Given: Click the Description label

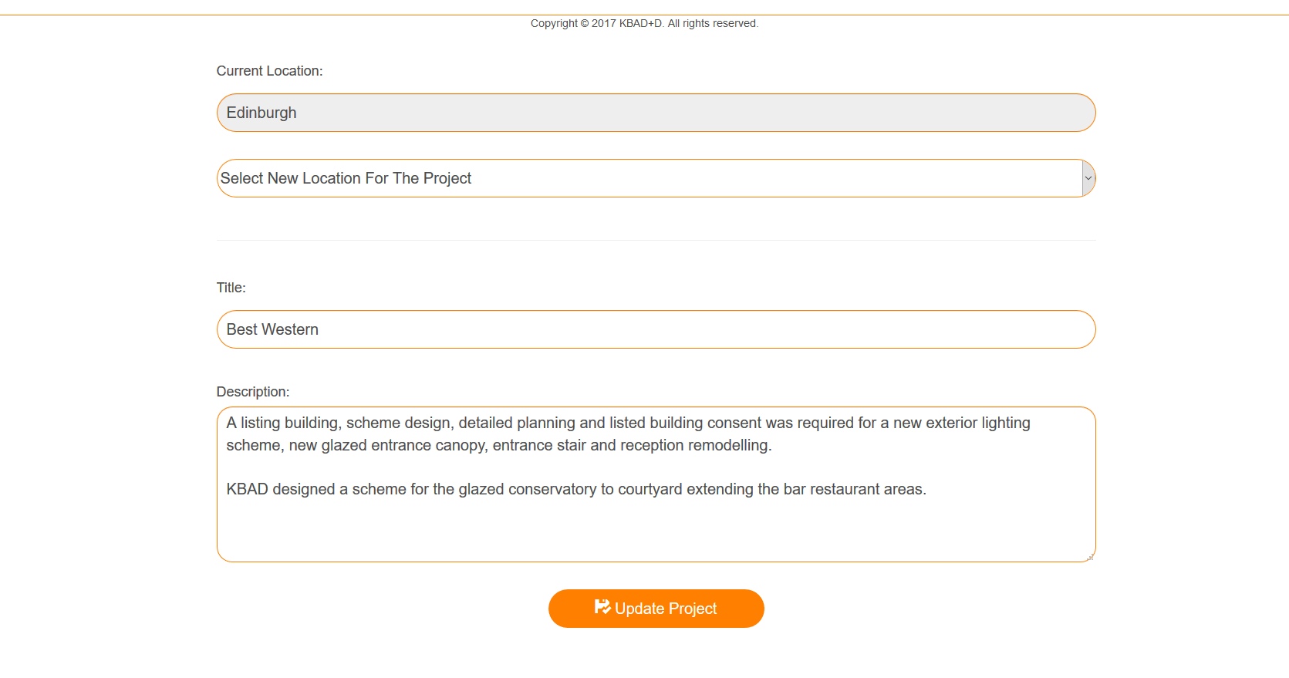Looking at the screenshot, I should tap(253, 392).
